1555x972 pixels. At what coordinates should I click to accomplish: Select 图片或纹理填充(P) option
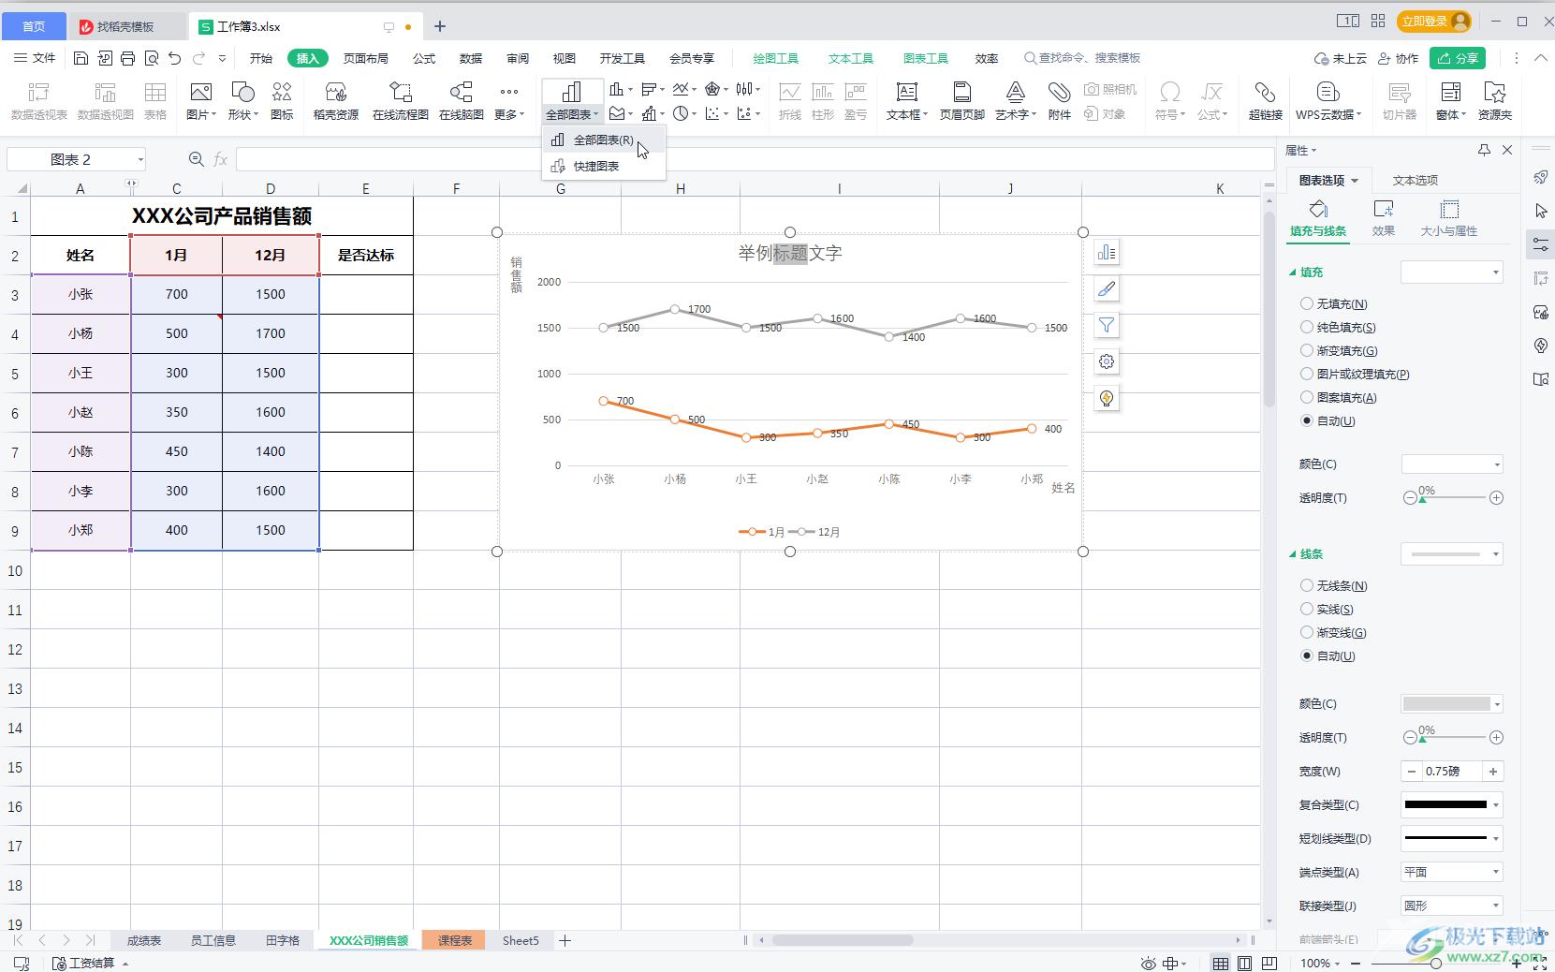pyautogui.click(x=1356, y=375)
